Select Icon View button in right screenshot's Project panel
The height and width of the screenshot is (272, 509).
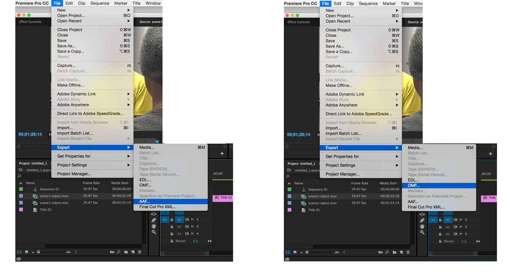tap(295, 252)
